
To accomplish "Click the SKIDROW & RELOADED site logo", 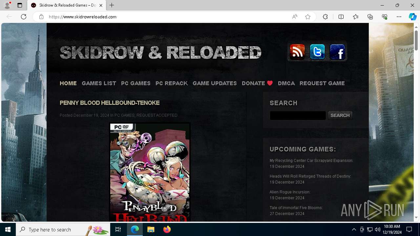I will [x=160, y=52].
